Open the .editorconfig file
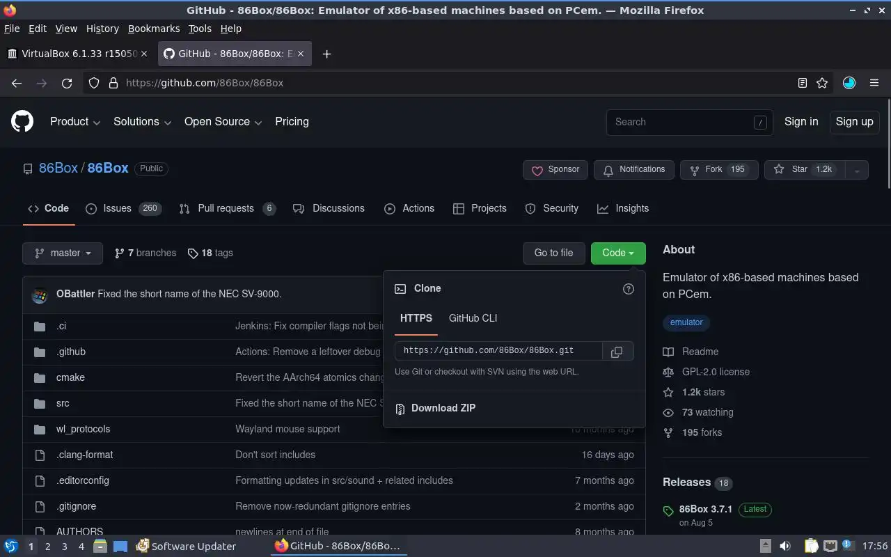 pyautogui.click(x=82, y=480)
